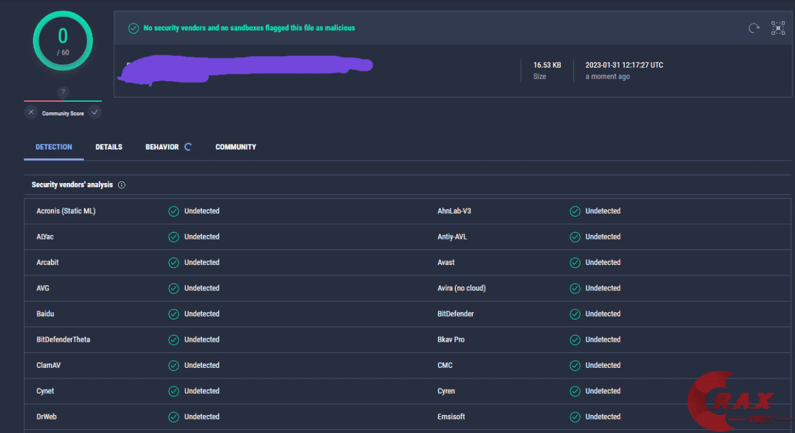This screenshot has height=433, width=795.
Task: Click check icon in Avast row
Action: tap(575, 262)
